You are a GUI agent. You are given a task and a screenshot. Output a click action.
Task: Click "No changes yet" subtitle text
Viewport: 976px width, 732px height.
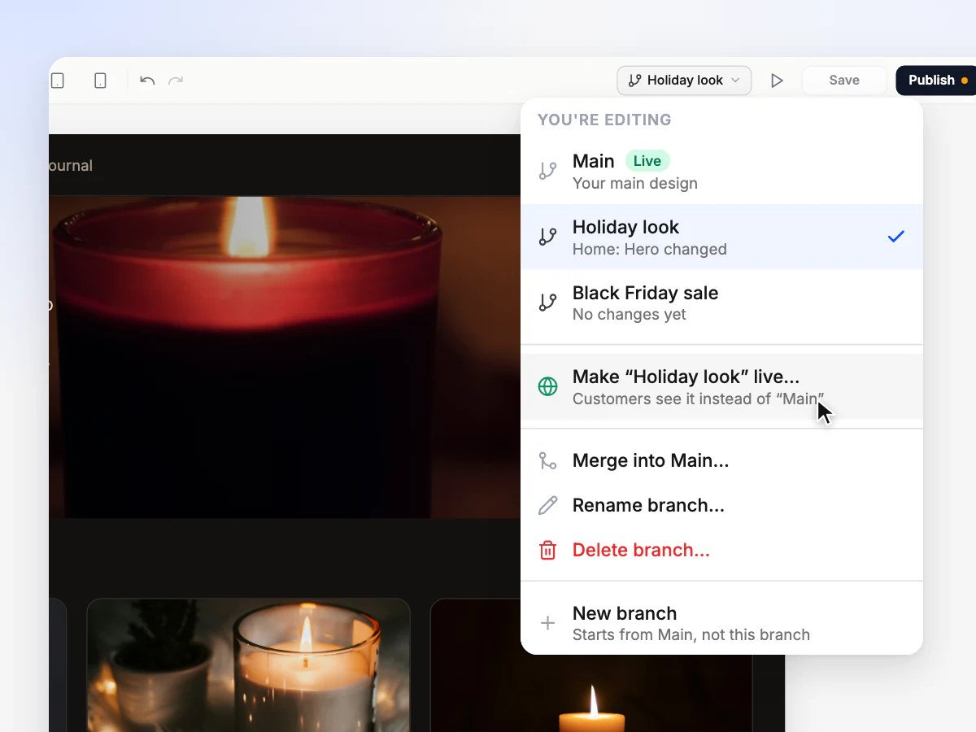(x=630, y=314)
